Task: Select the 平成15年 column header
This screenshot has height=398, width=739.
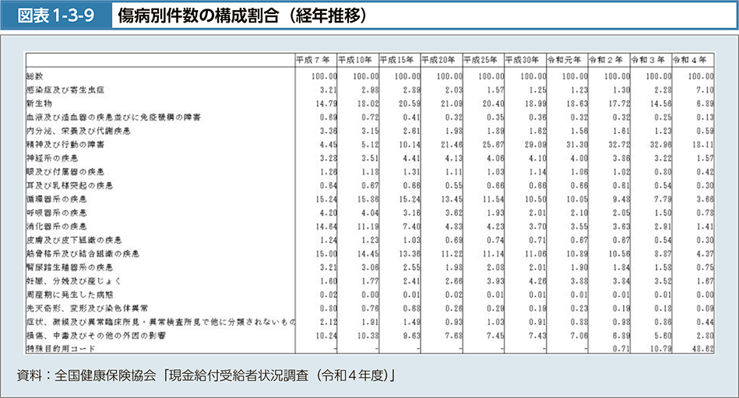Action: pos(398,59)
